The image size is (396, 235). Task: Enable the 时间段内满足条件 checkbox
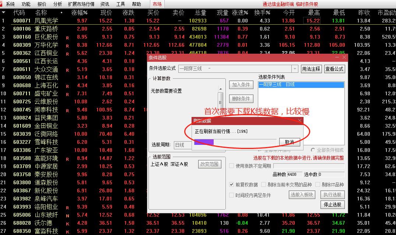tap(232, 195)
